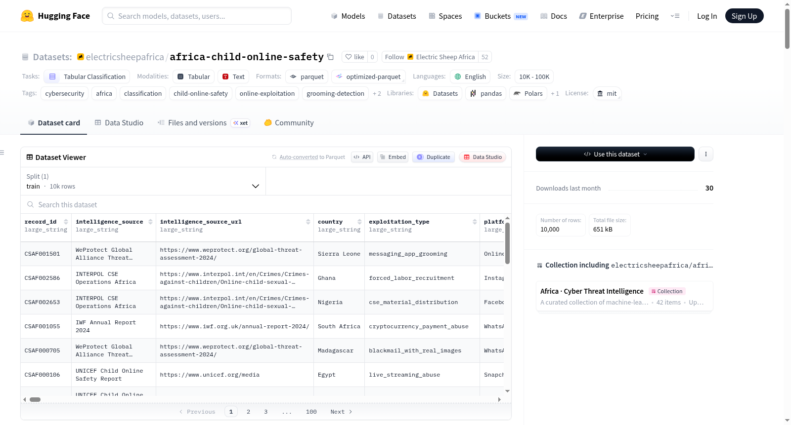This screenshot has height=425, width=791.
Task: Open the electricsheepafrica owner link
Action: pyautogui.click(x=125, y=57)
